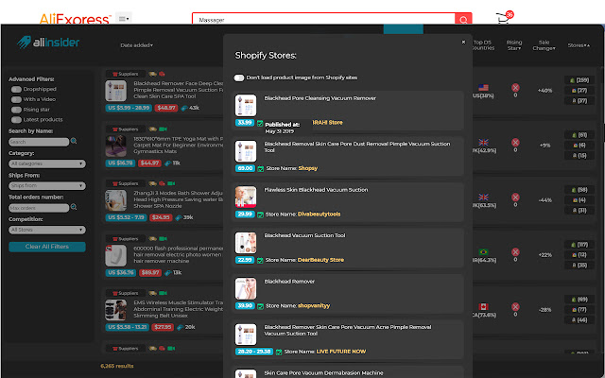Open the Shopsy store link
Viewport: 605px width, 378px height.
click(308, 168)
